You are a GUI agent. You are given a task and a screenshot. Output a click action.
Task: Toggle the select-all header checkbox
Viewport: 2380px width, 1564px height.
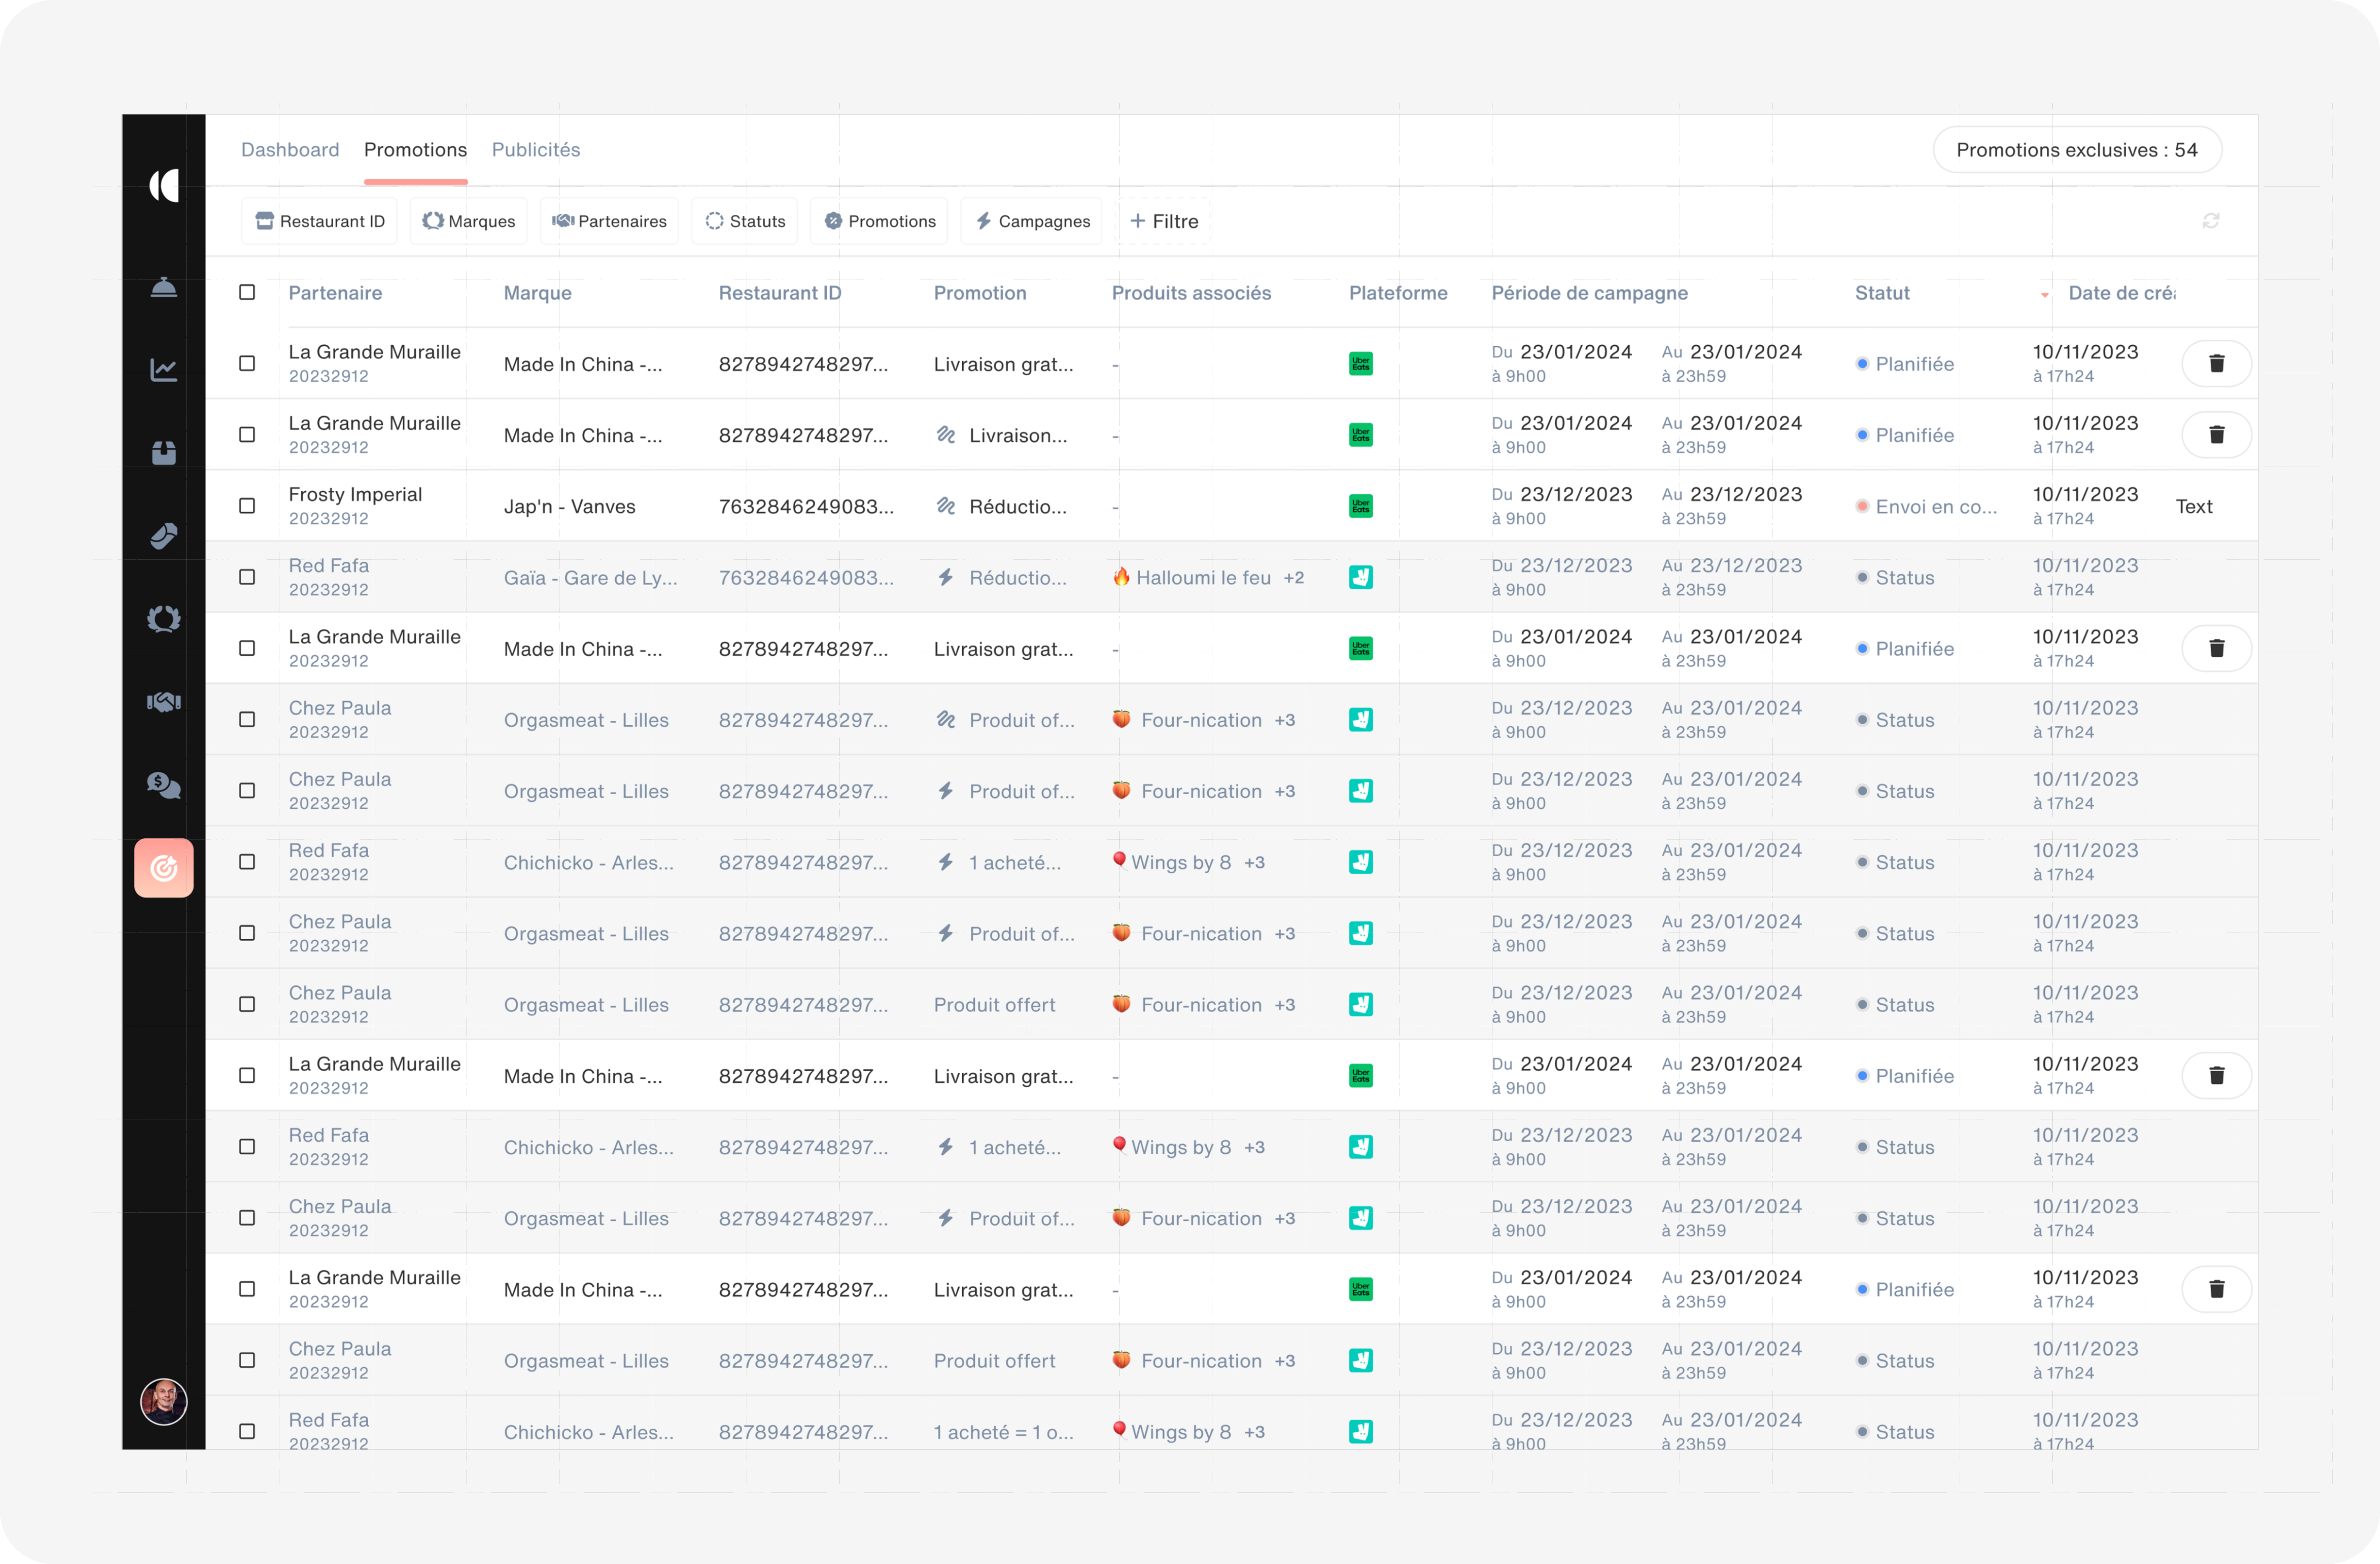(247, 292)
